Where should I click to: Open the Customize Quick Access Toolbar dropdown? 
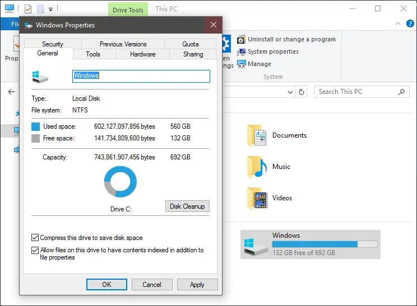[50, 10]
